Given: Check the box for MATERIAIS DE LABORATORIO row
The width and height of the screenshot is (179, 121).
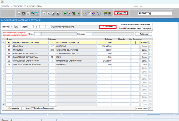Looking at the screenshot, I should [x=151, y=61].
